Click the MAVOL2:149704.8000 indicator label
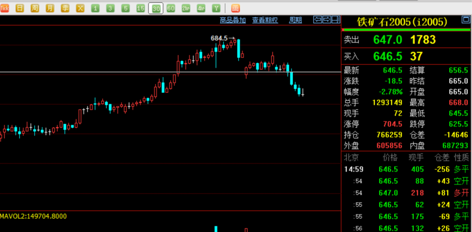The image size is (472, 232). pos(33,216)
